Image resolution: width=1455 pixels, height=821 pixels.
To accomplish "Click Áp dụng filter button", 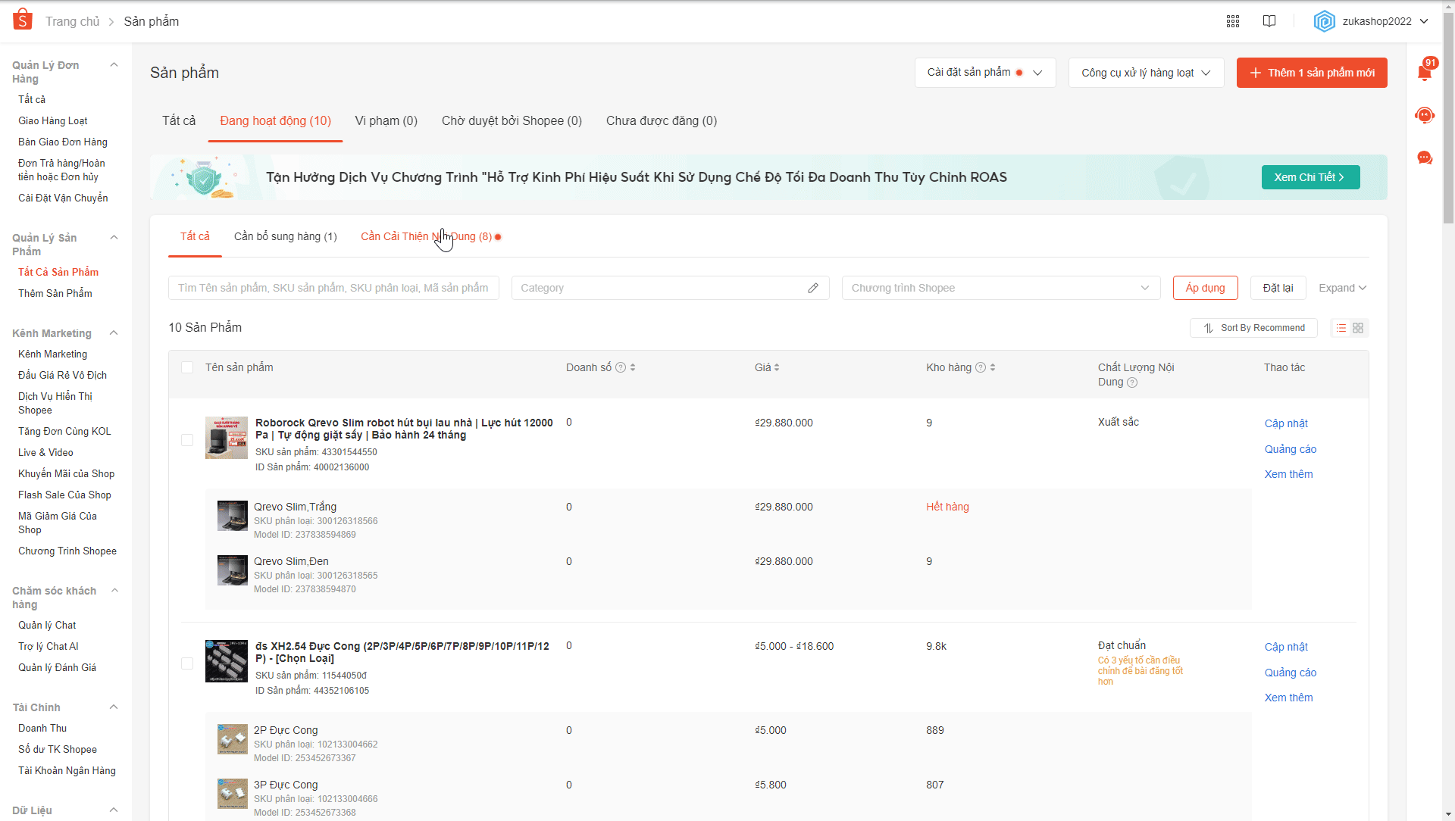I will (x=1205, y=288).
